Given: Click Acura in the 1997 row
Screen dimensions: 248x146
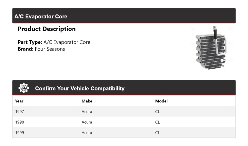Looking at the screenshot, I should pyautogui.click(x=87, y=112).
